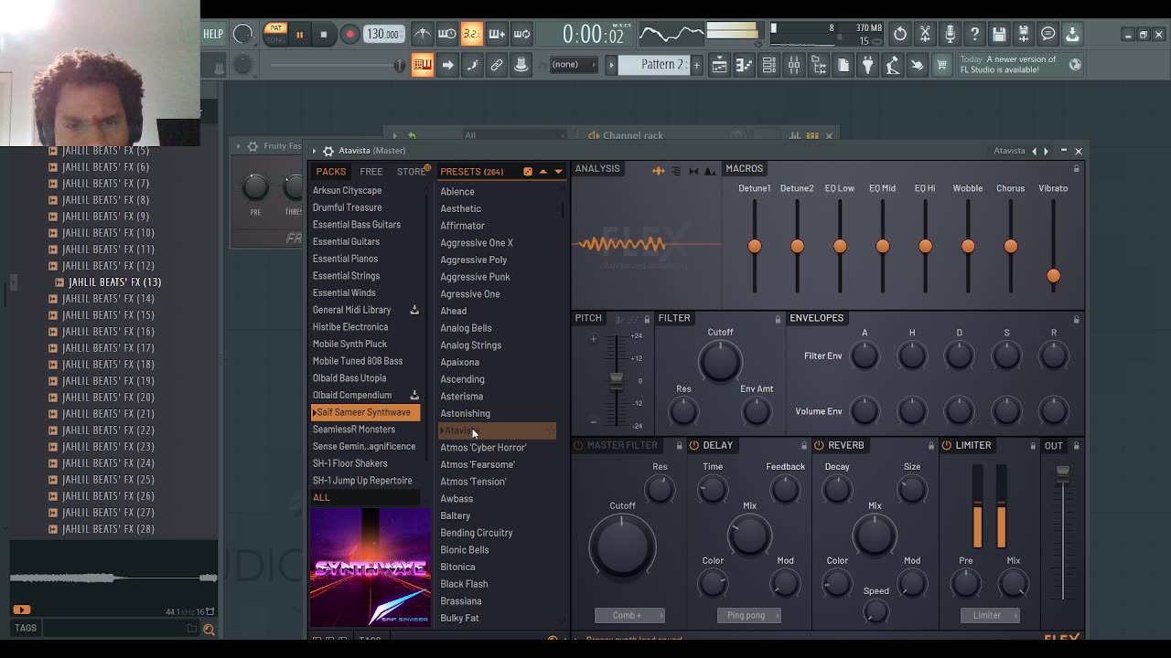Toggle the typing keyboard to piano icon
The height and width of the screenshot is (658, 1171).
pos(423,65)
